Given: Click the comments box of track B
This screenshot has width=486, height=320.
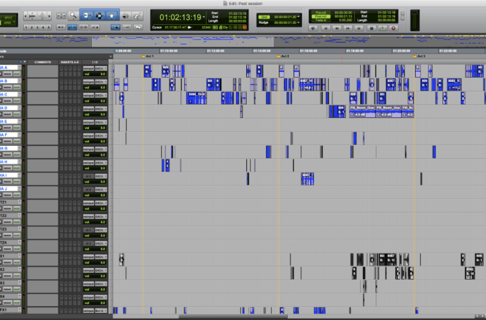Looking at the screenshot, I should tap(42, 84).
